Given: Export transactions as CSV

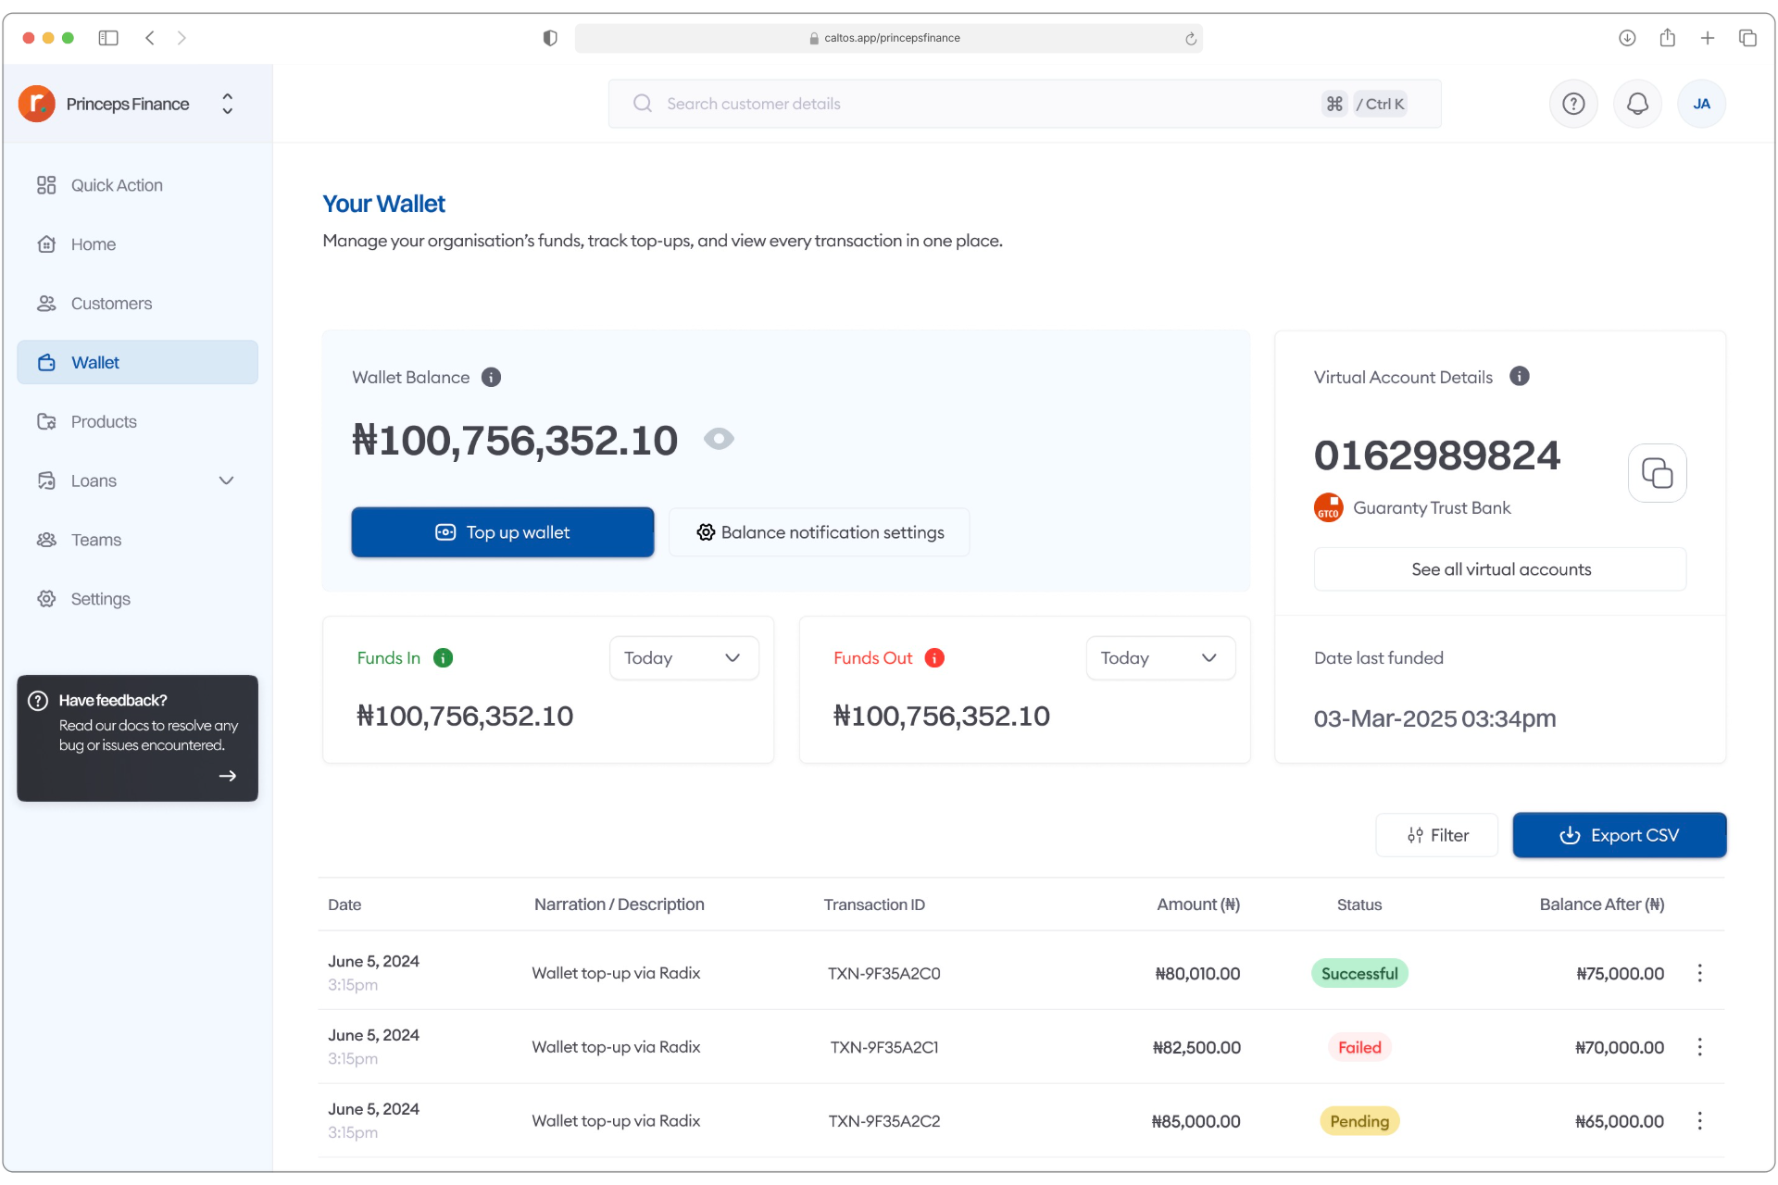Looking at the screenshot, I should [1619, 835].
